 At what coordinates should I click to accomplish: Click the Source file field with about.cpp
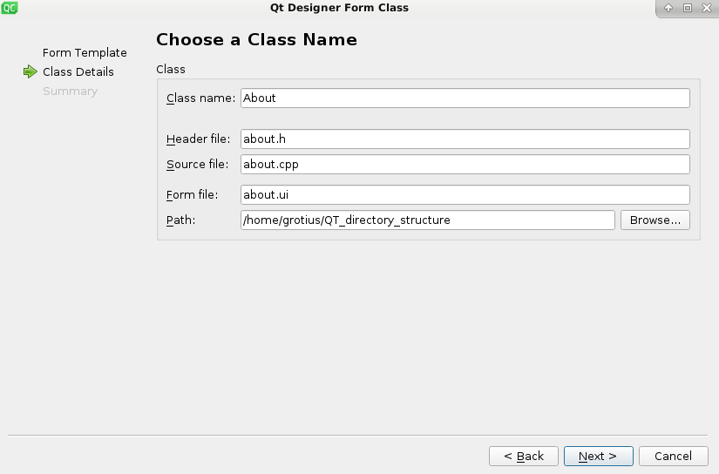(465, 164)
